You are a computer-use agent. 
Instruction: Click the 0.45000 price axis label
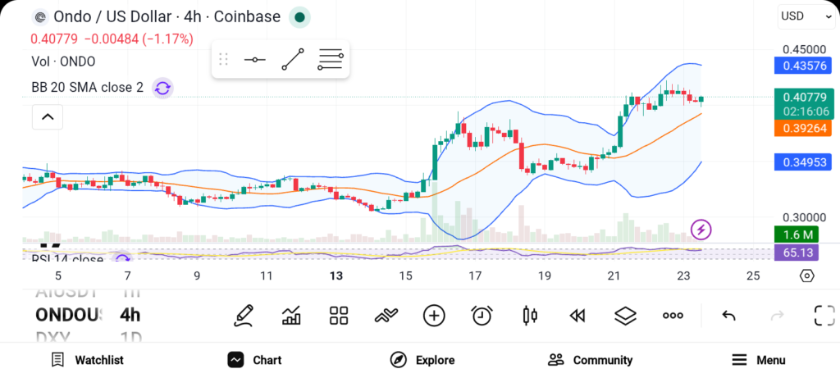click(804, 50)
